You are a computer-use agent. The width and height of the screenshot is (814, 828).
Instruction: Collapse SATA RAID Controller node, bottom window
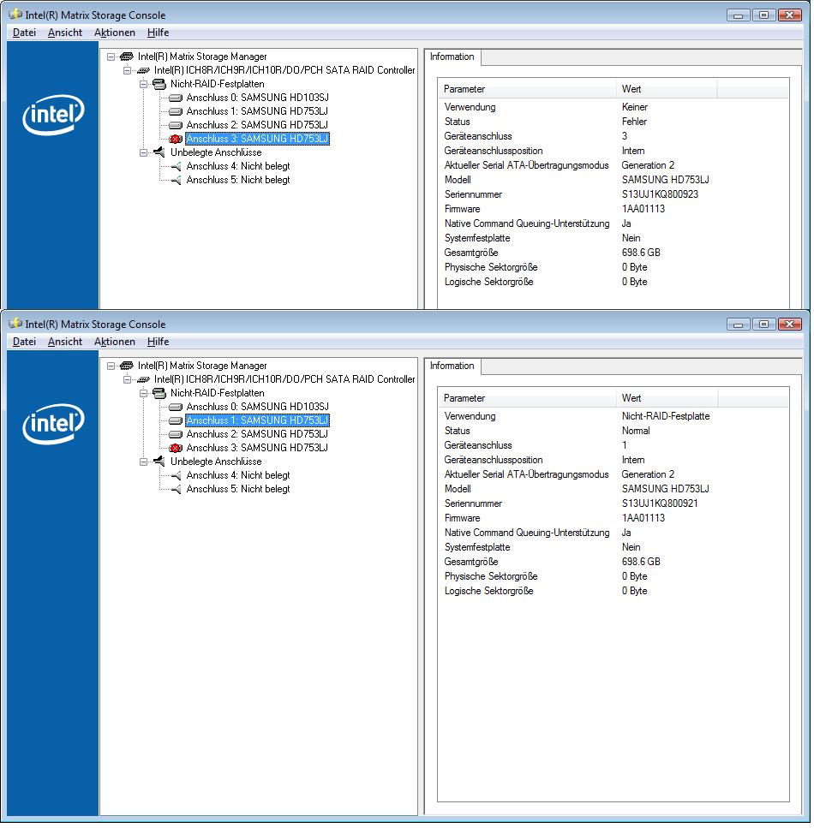[x=127, y=379]
